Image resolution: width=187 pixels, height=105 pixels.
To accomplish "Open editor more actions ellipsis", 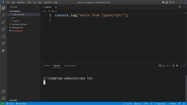I will (184, 7).
